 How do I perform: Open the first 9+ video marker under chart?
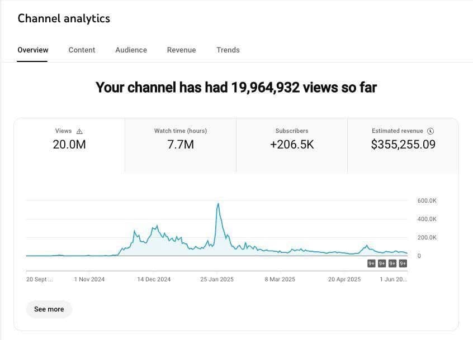click(x=371, y=264)
